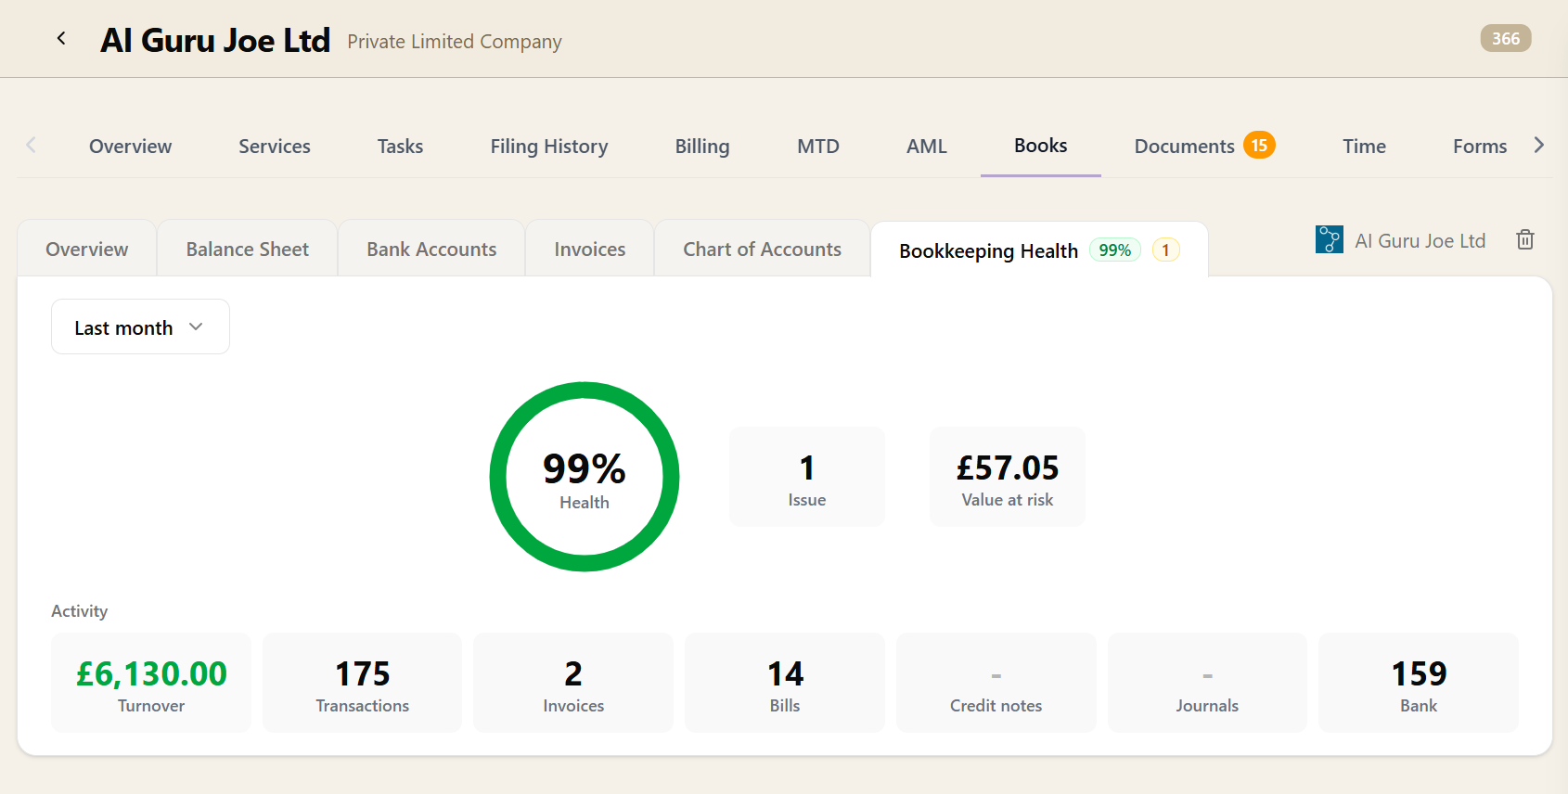Click the Activity section label
The image size is (1568, 794).
(x=80, y=611)
